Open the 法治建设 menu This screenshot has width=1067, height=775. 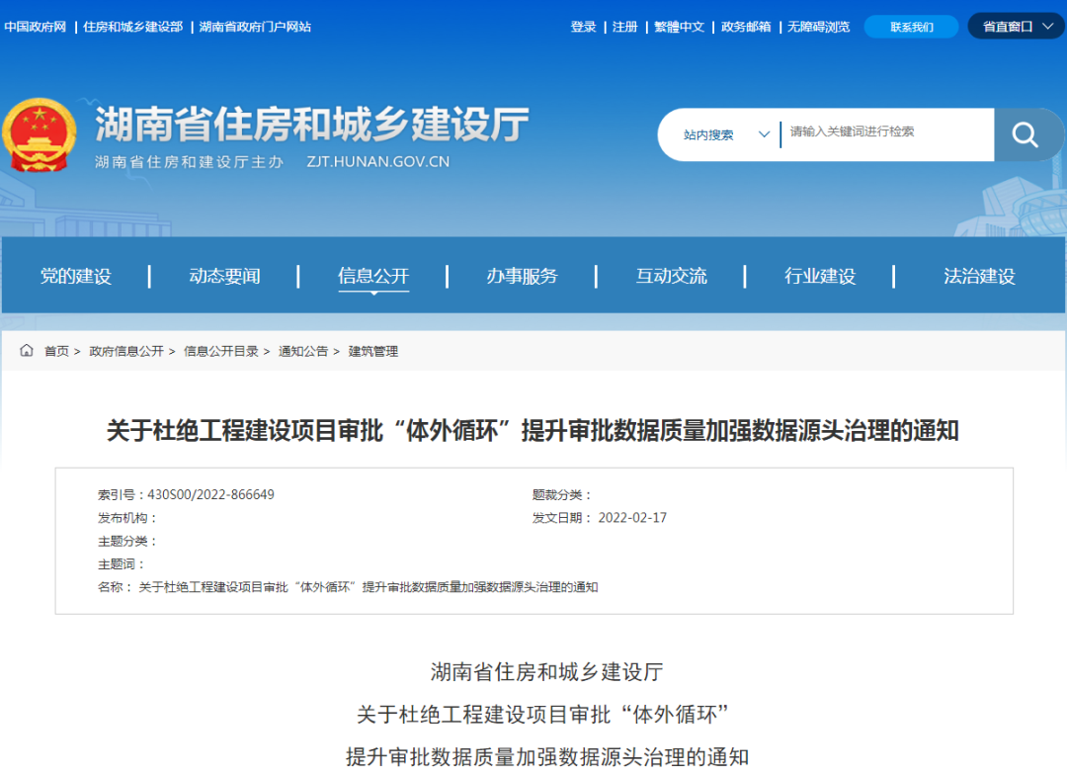(x=979, y=276)
